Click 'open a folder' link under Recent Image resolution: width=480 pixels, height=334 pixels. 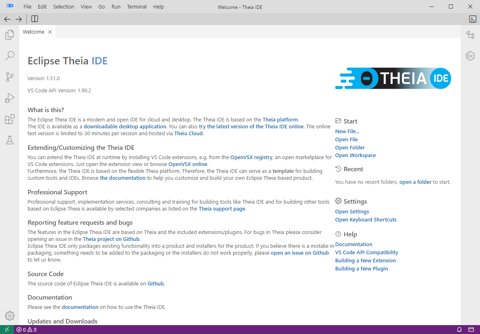click(415, 182)
